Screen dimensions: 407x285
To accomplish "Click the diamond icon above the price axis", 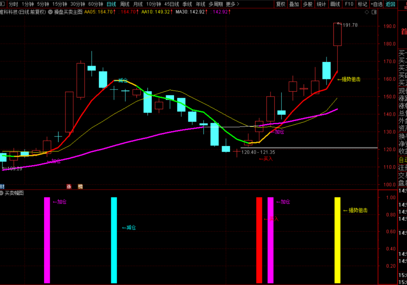I will tap(367, 12).
